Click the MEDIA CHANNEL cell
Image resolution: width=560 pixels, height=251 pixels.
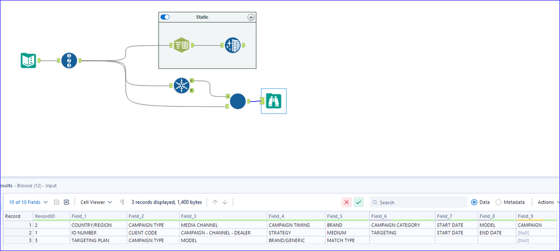click(223, 225)
